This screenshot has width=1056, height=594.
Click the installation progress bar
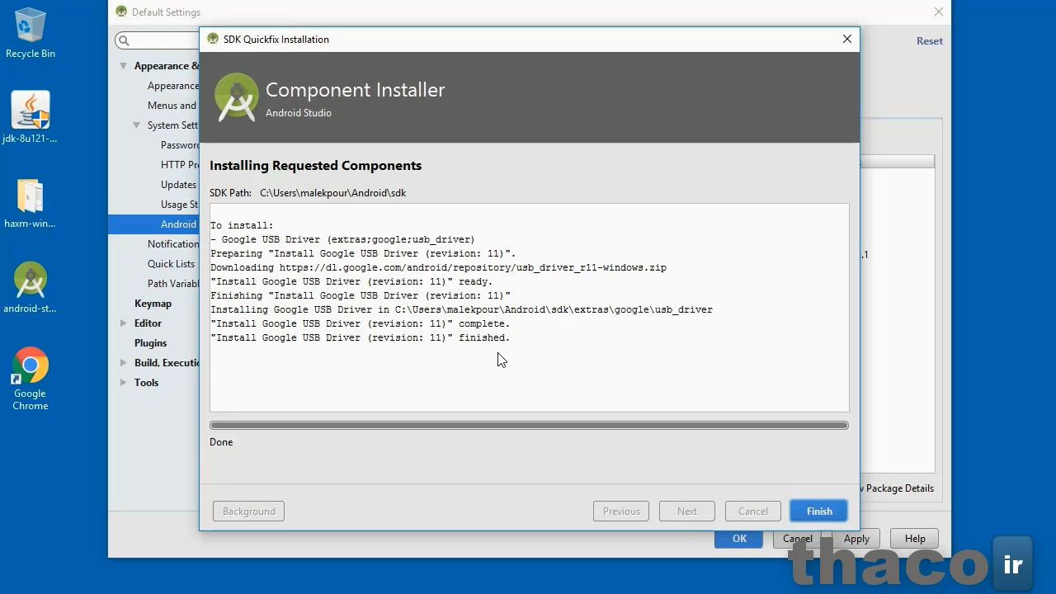[x=529, y=426]
